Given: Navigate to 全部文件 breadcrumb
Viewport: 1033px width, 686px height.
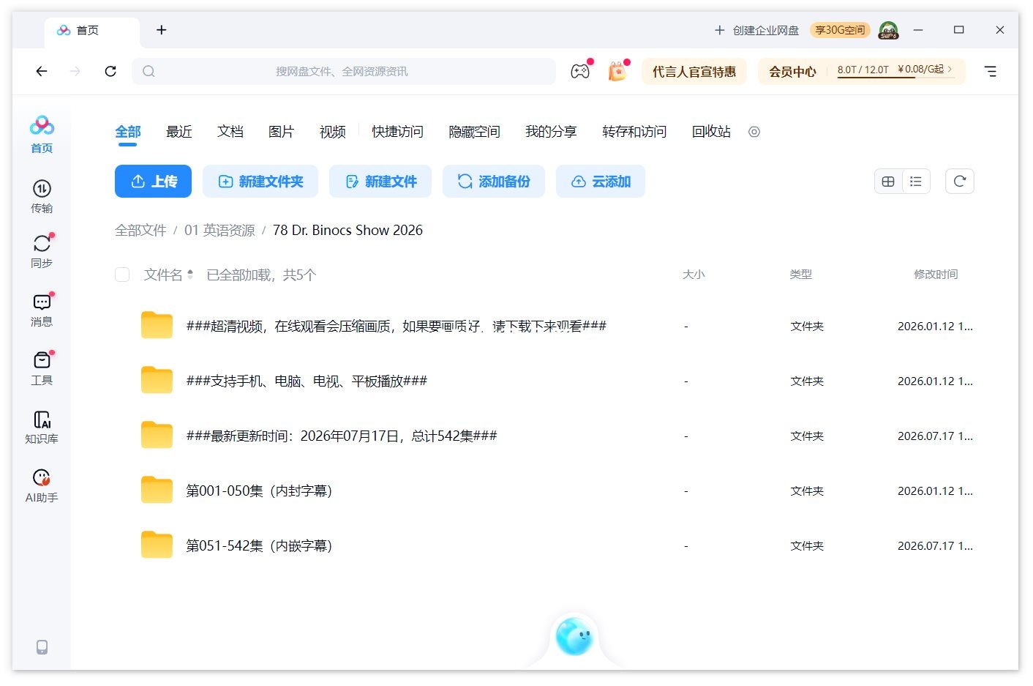Looking at the screenshot, I should (140, 230).
